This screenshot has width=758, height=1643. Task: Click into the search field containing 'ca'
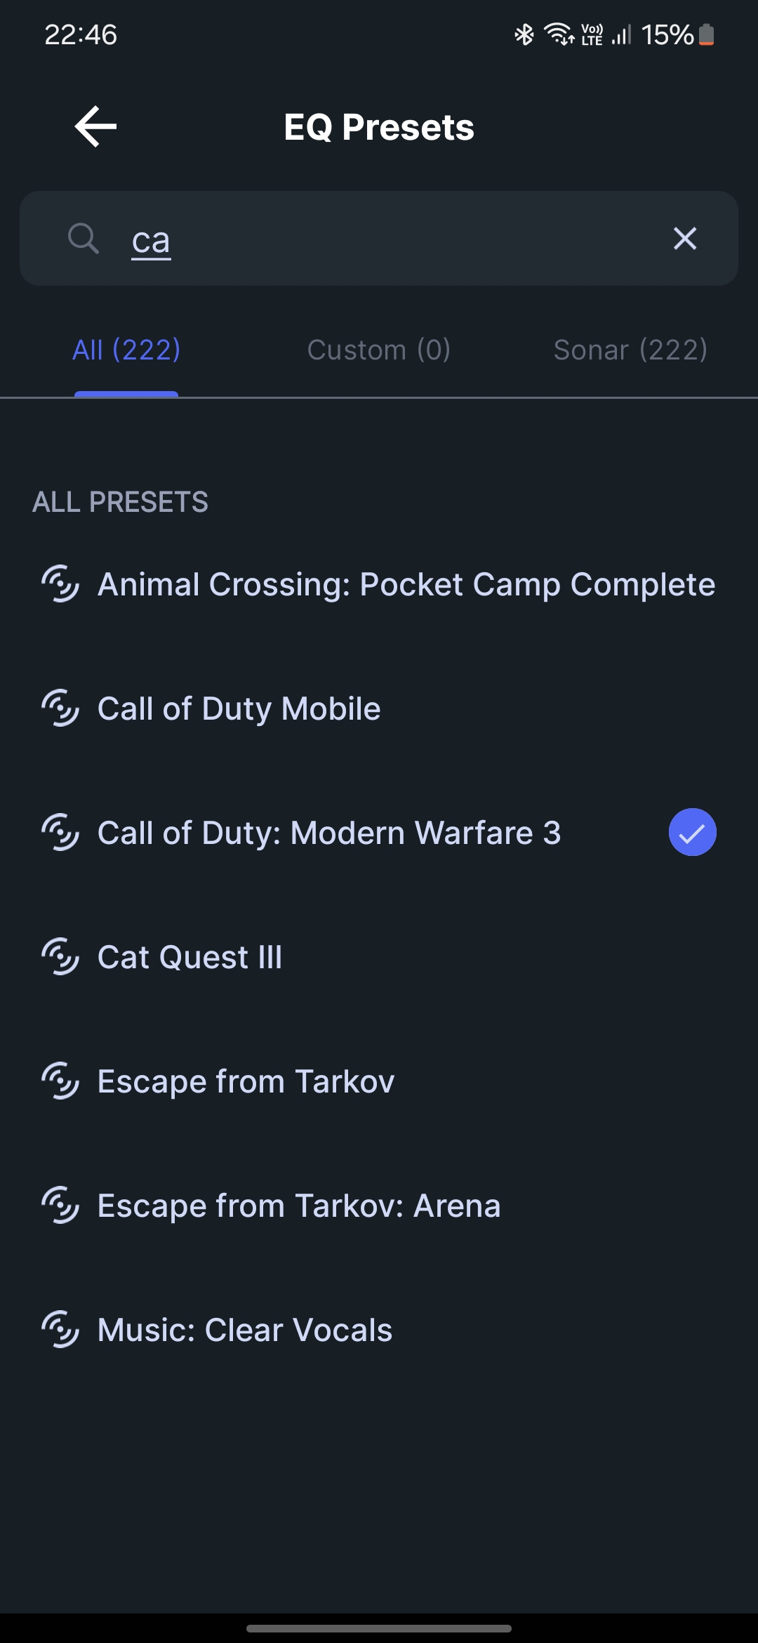click(x=379, y=239)
